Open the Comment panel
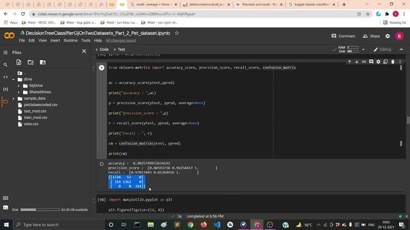This screenshot has width=410, height=230. 343,36
